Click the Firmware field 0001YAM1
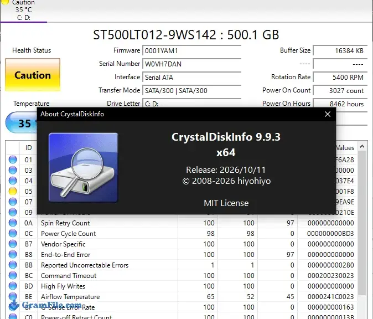 pyautogui.click(x=191, y=51)
